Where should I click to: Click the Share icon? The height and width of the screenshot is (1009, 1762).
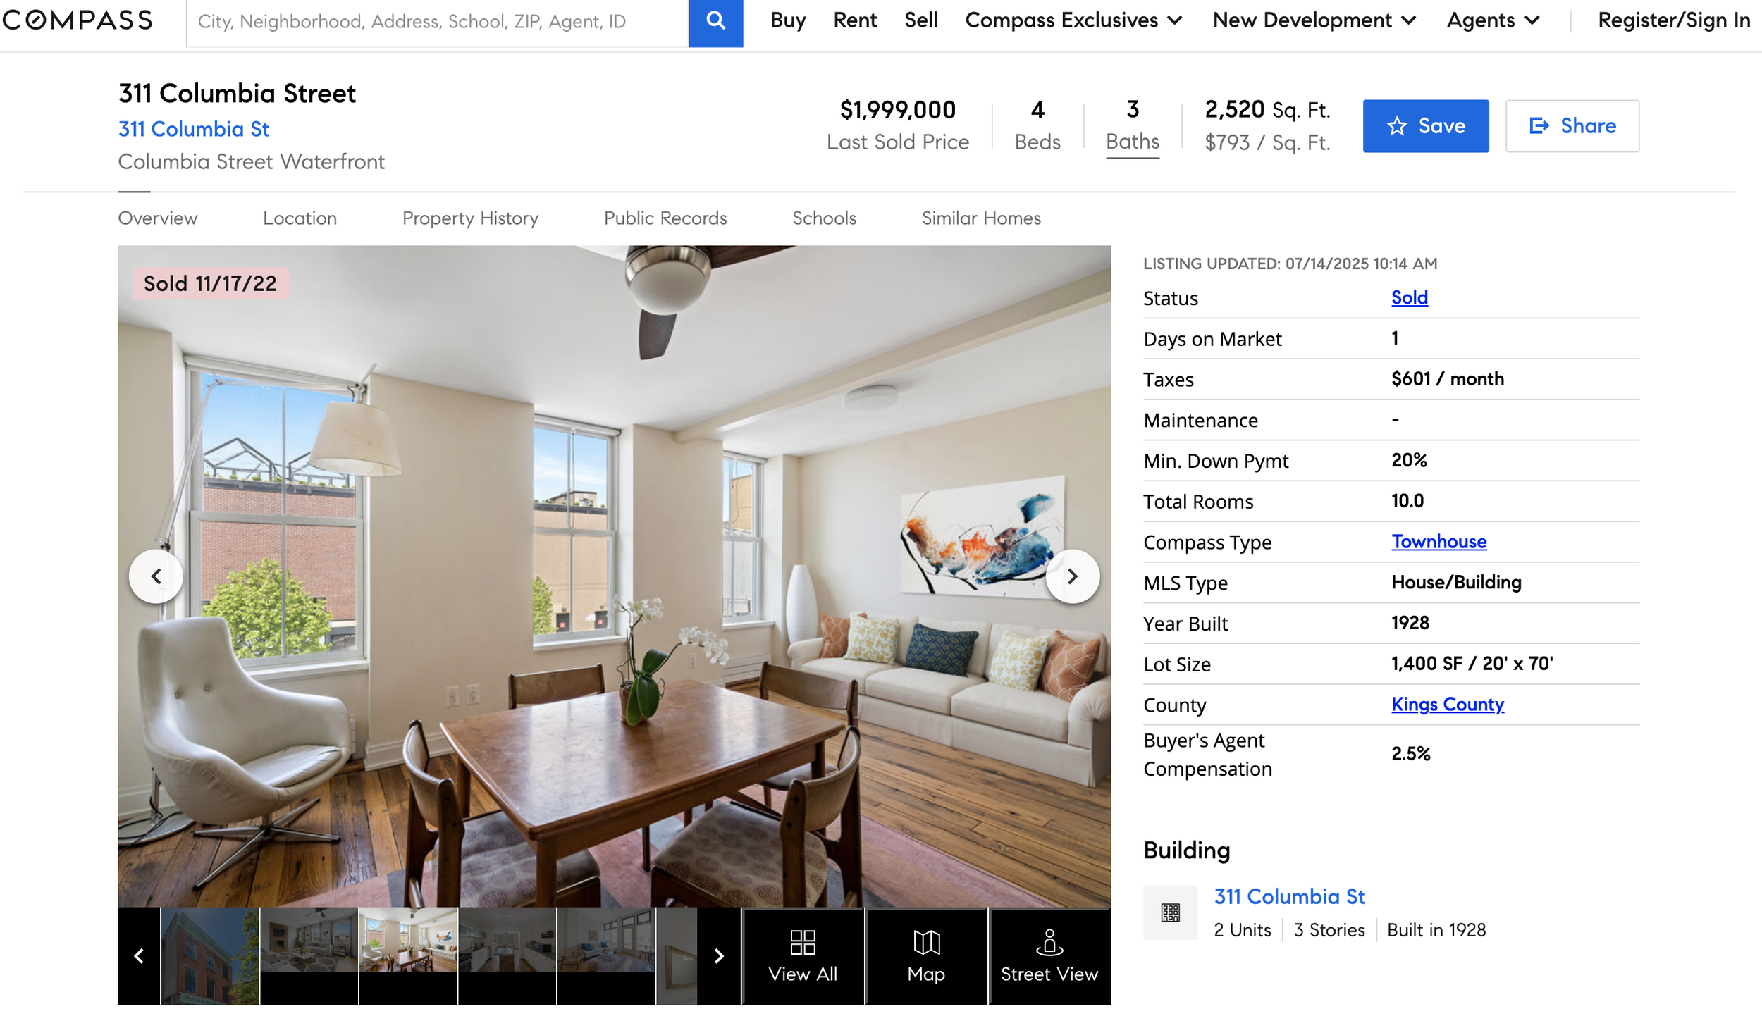[x=1539, y=125]
